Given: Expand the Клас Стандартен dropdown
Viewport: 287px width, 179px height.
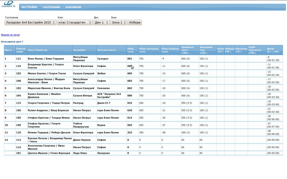Looking at the screenshot, I should [x=75, y=22].
